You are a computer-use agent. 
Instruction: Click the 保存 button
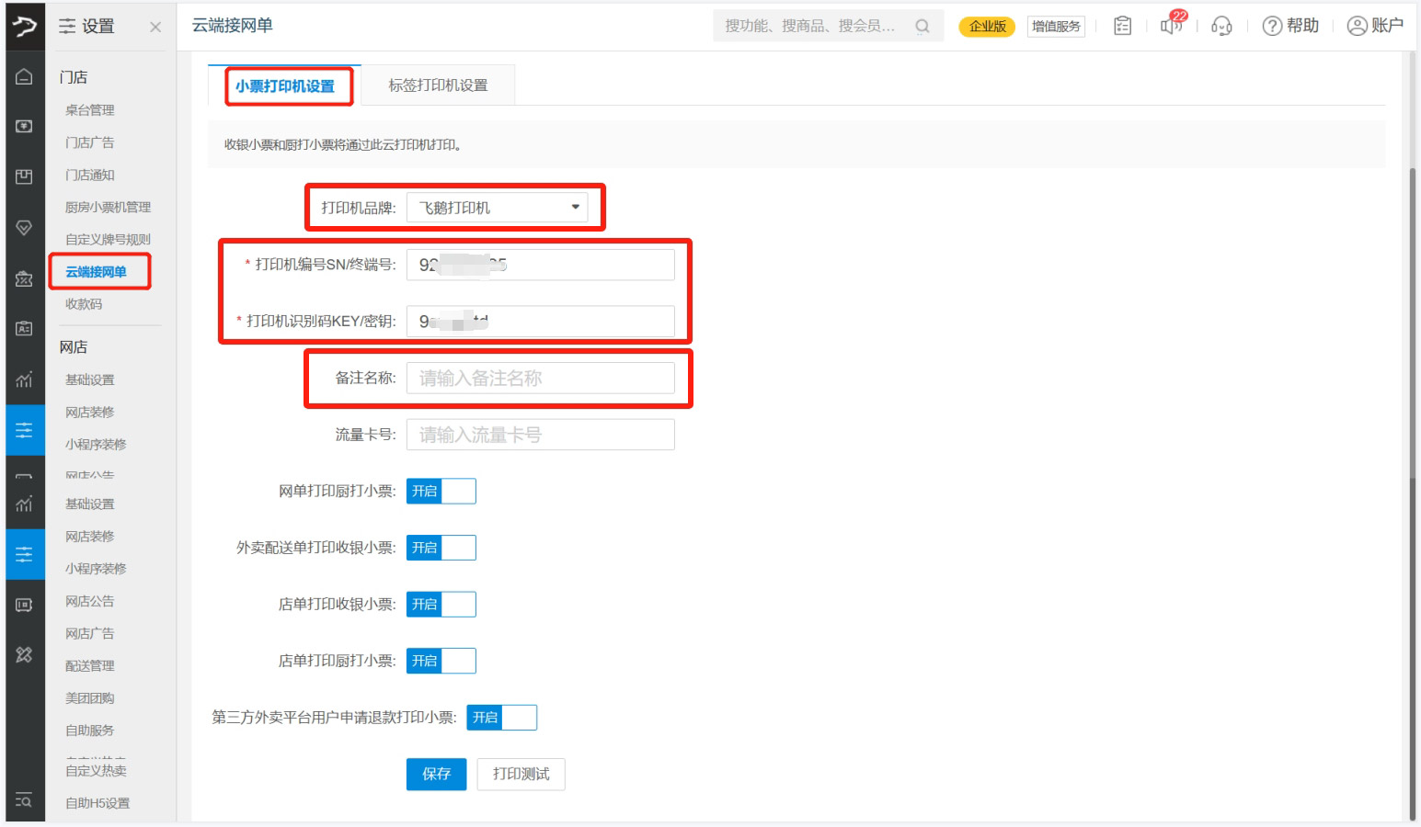(x=436, y=774)
